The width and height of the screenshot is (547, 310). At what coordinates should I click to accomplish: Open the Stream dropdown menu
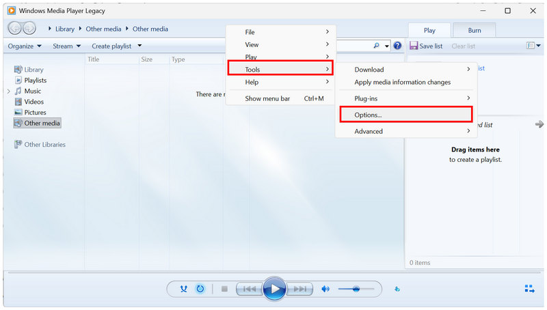tap(66, 46)
